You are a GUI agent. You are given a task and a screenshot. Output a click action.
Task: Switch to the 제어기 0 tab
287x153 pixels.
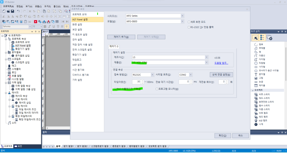point(114,46)
